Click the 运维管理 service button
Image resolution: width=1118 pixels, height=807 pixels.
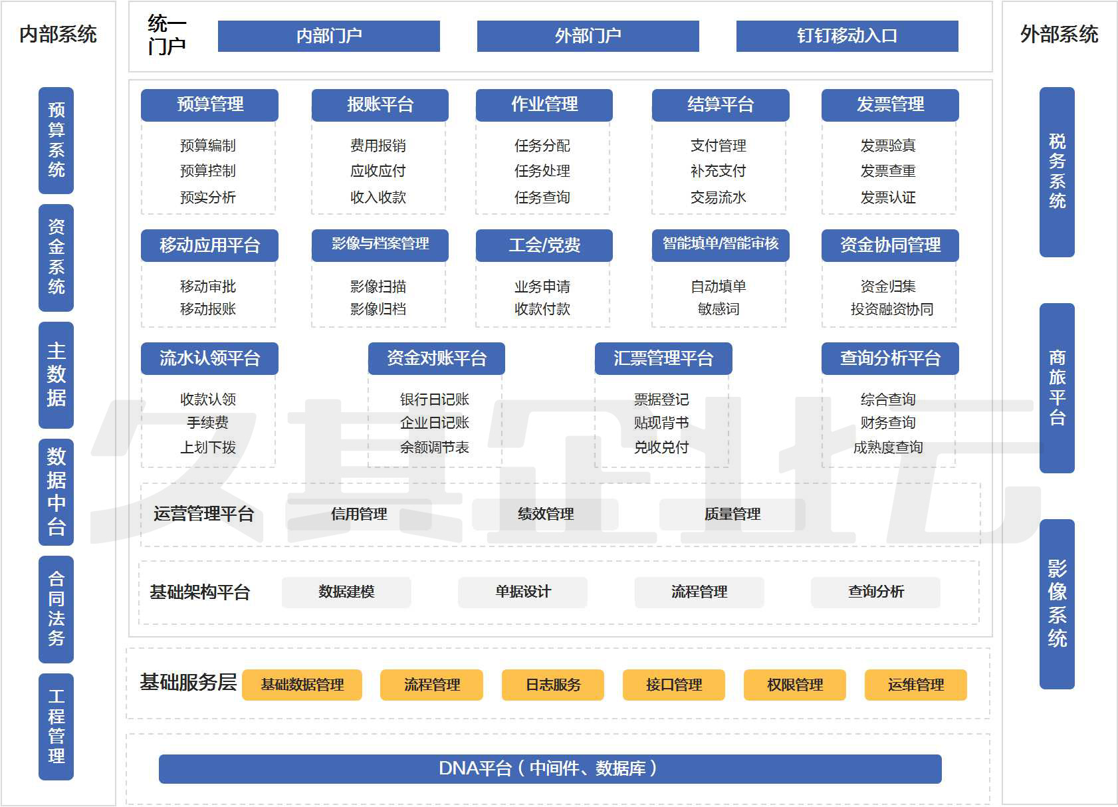click(915, 685)
